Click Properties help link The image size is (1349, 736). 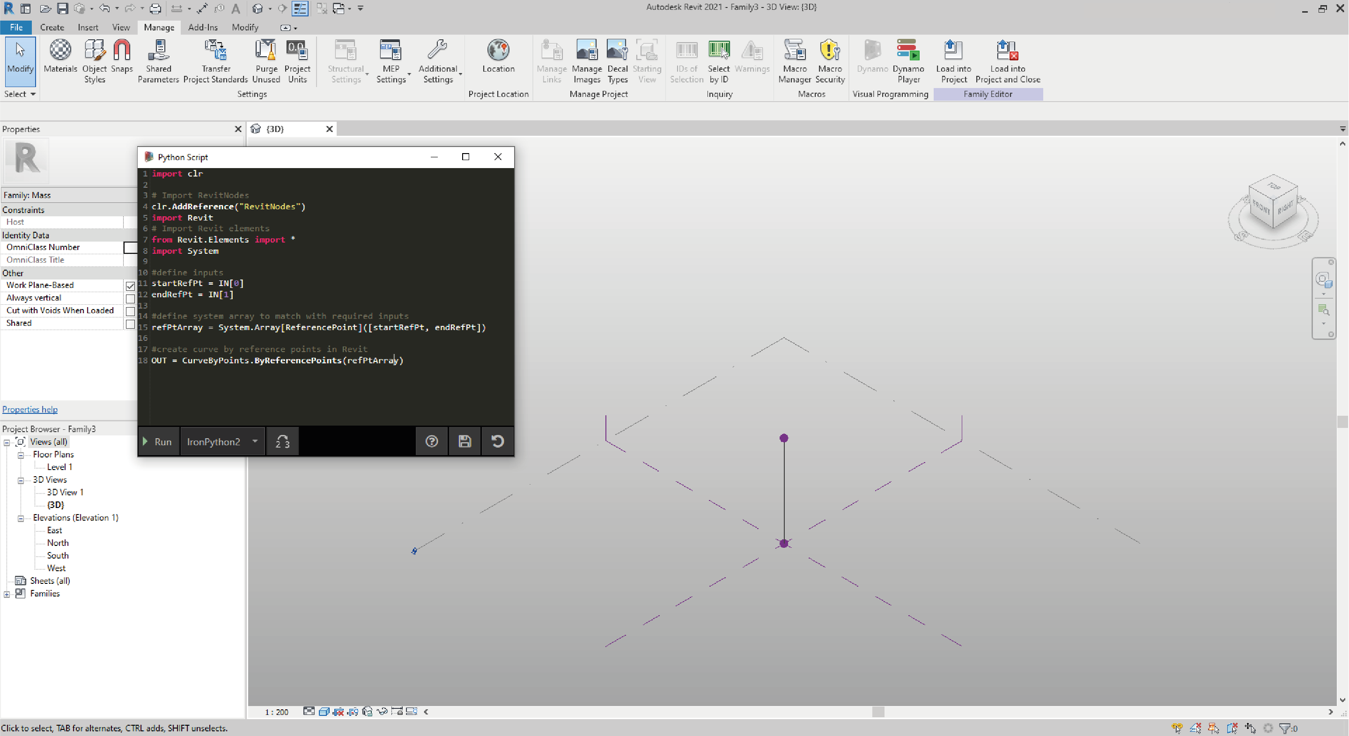coord(31,409)
